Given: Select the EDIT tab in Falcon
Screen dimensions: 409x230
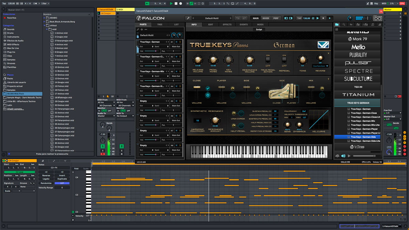Looking at the screenshot, I should click(211, 25).
